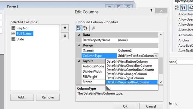Choose DataGridViewComboBoxColumn from the list
The width and height of the screenshot is (193, 109).
131,70
